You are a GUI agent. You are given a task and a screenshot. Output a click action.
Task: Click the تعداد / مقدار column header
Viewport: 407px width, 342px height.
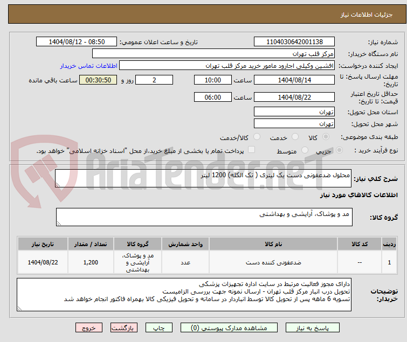coord(91,244)
